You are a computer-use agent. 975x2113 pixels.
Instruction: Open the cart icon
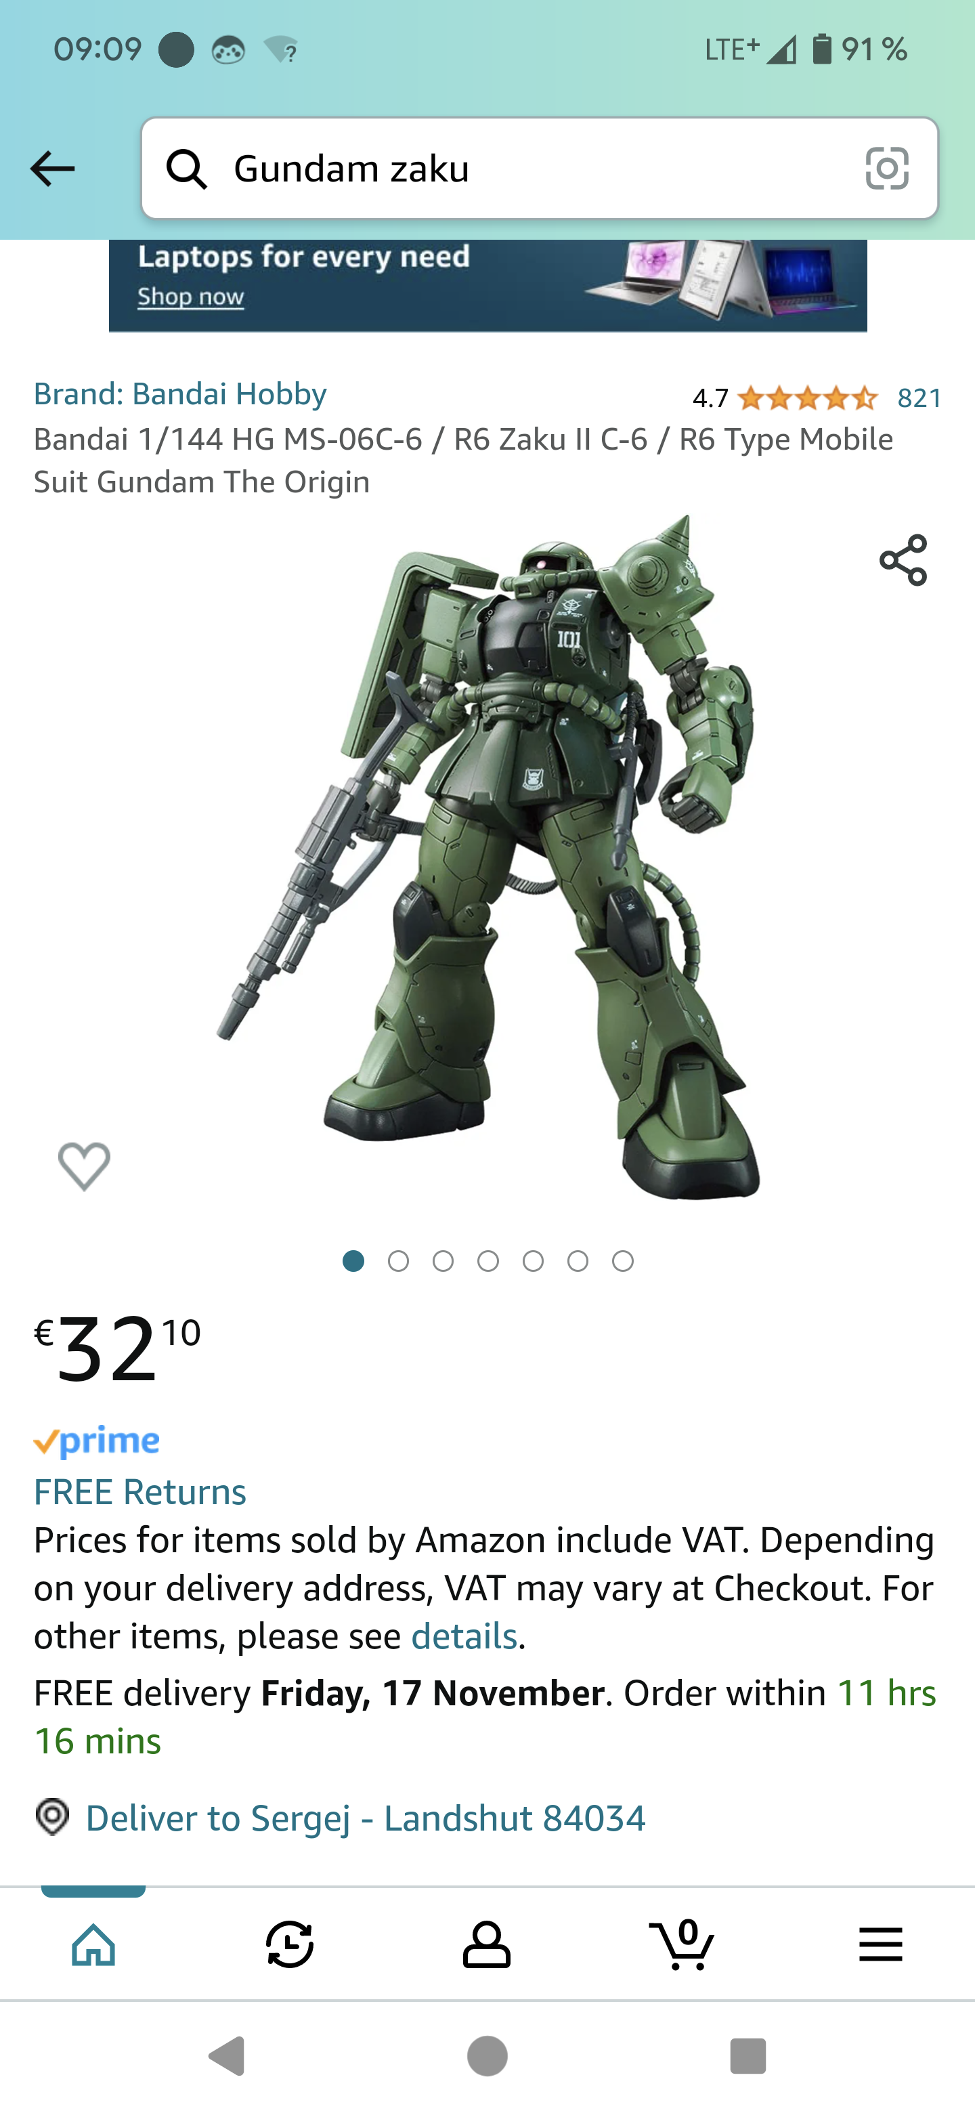[682, 1943]
